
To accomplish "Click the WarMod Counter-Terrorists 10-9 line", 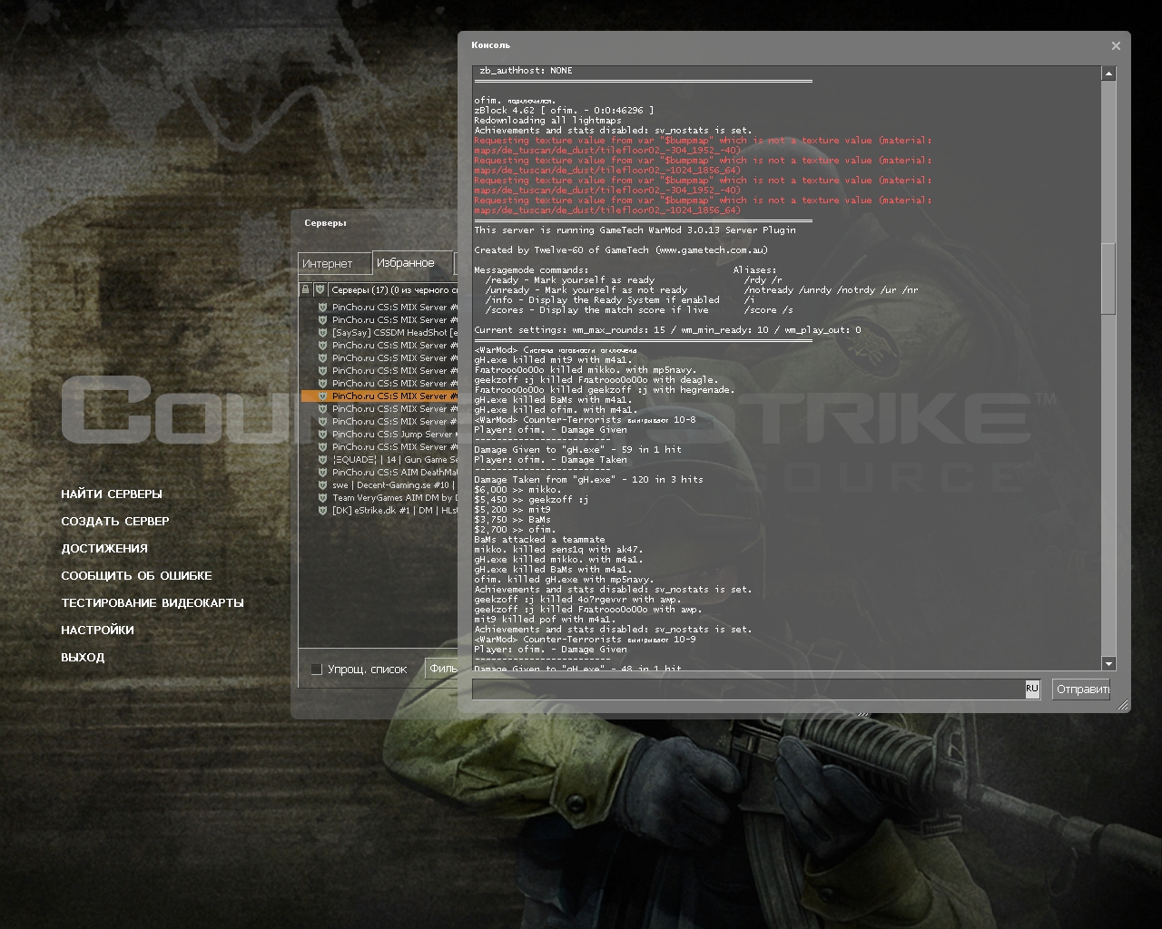I will coord(585,640).
